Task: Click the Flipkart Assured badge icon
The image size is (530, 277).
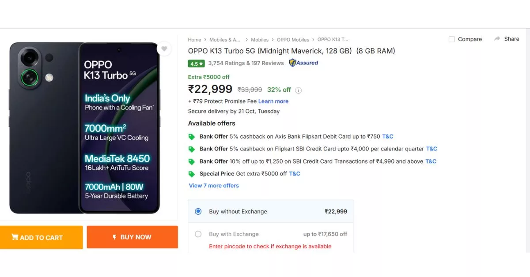Action: [x=292, y=63]
